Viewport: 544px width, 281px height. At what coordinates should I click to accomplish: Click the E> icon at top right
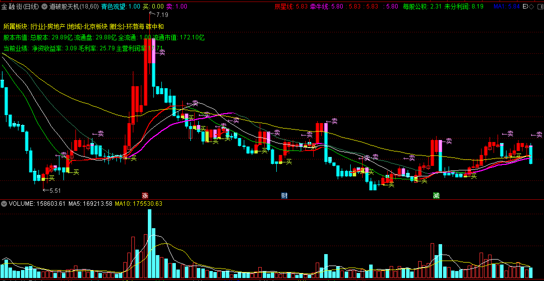coord(525,6)
